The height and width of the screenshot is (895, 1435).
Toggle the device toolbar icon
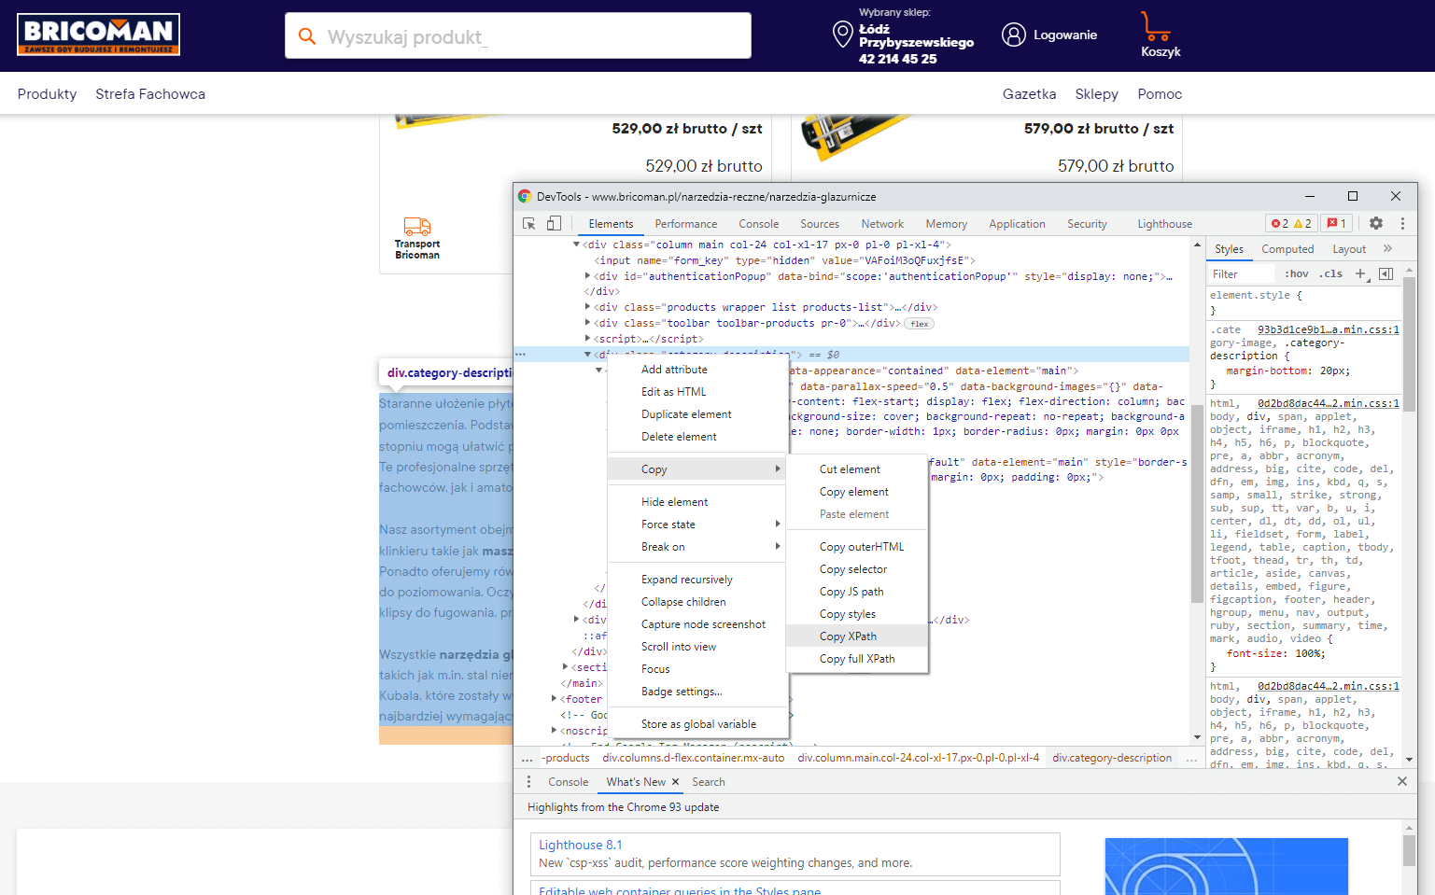554,224
